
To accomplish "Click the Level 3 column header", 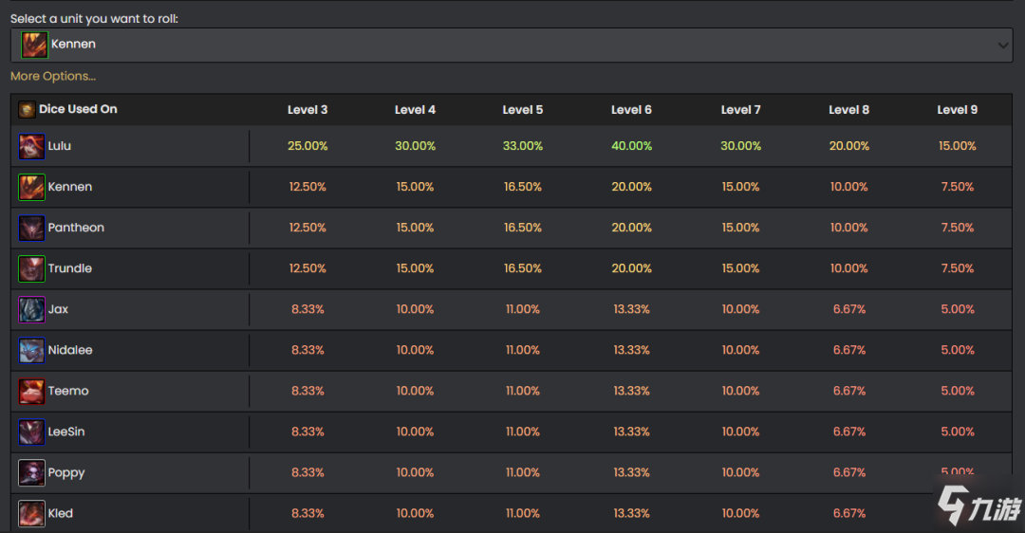I will 307,110.
